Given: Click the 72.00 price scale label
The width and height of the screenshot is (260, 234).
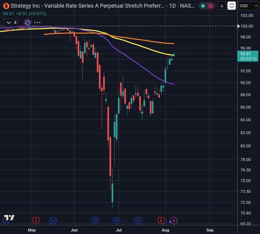Looking at the screenshot, I should (245, 202).
